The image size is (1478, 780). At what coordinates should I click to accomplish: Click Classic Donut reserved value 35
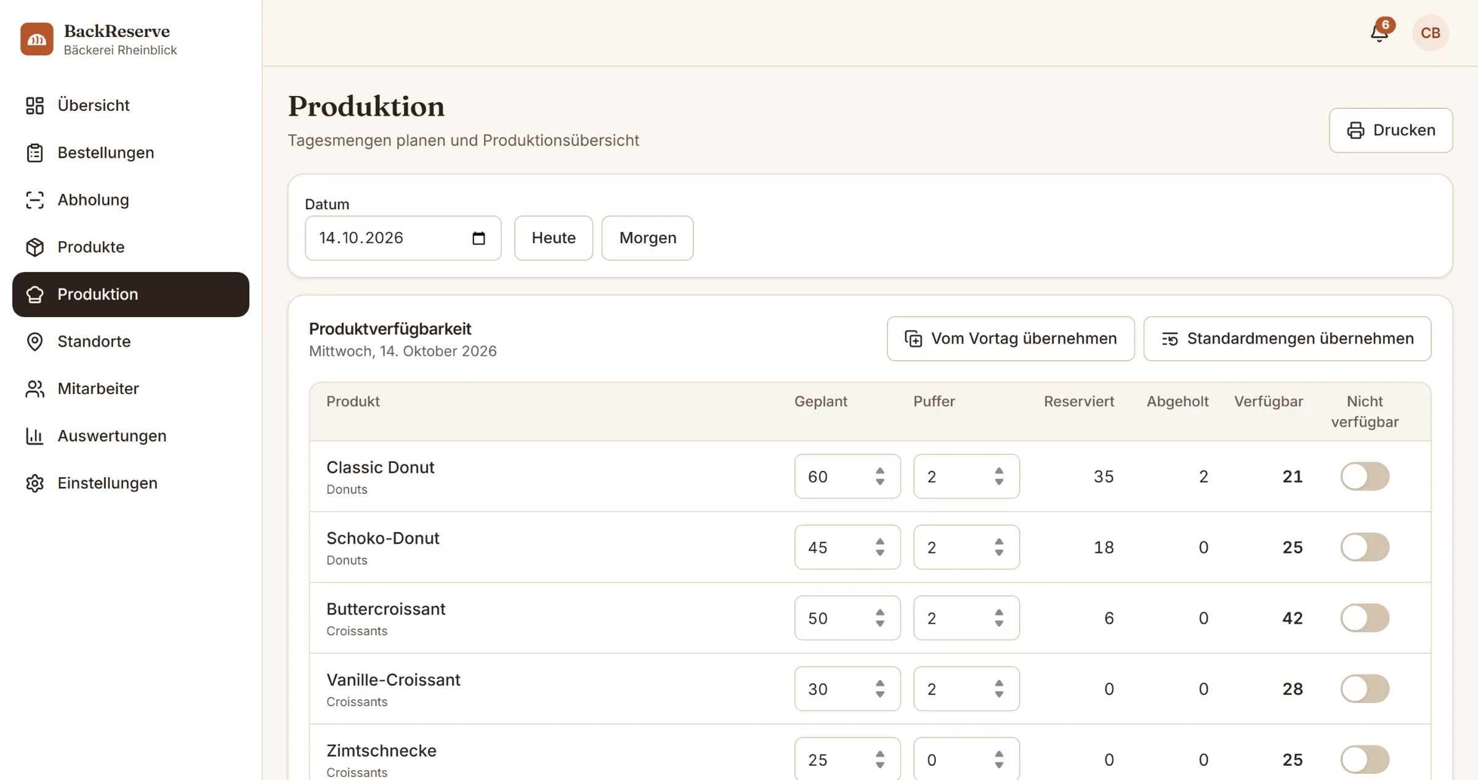tap(1104, 476)
